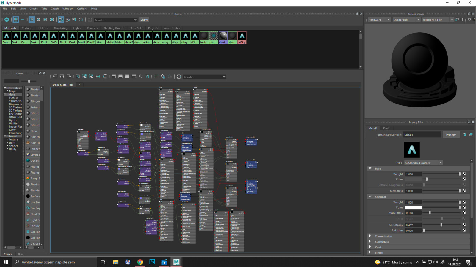Click the Specular Color white swatch
The width and height of the screenshot is (476, 267).
pos(413,207)
